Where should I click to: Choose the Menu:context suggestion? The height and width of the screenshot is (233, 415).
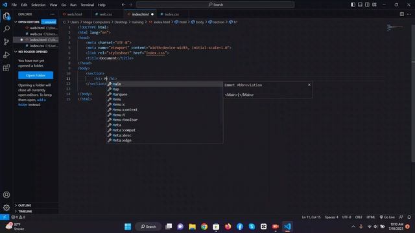point(165,109)
